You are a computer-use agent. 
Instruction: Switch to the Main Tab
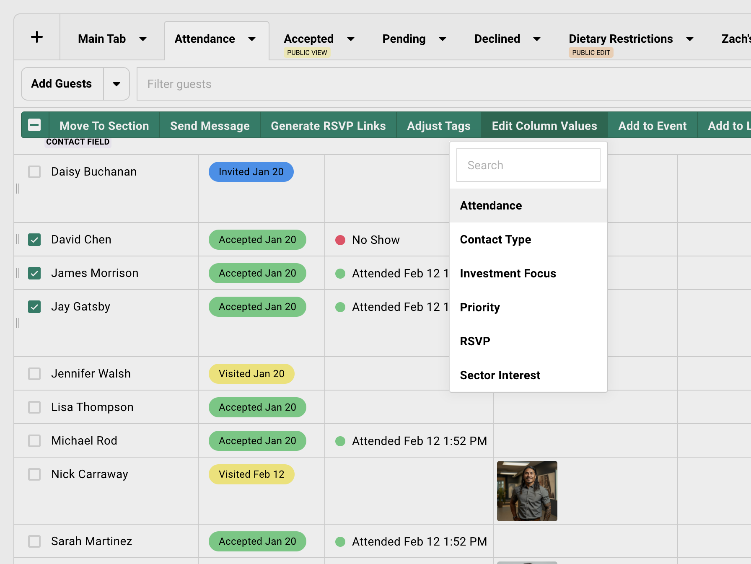pyautogui.click(x=101, y=39)
